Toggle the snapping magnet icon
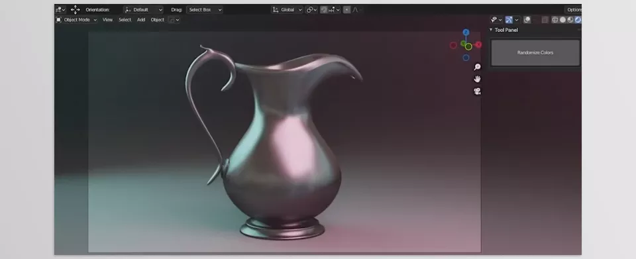The image size is (636, 259). coord(324,10)
